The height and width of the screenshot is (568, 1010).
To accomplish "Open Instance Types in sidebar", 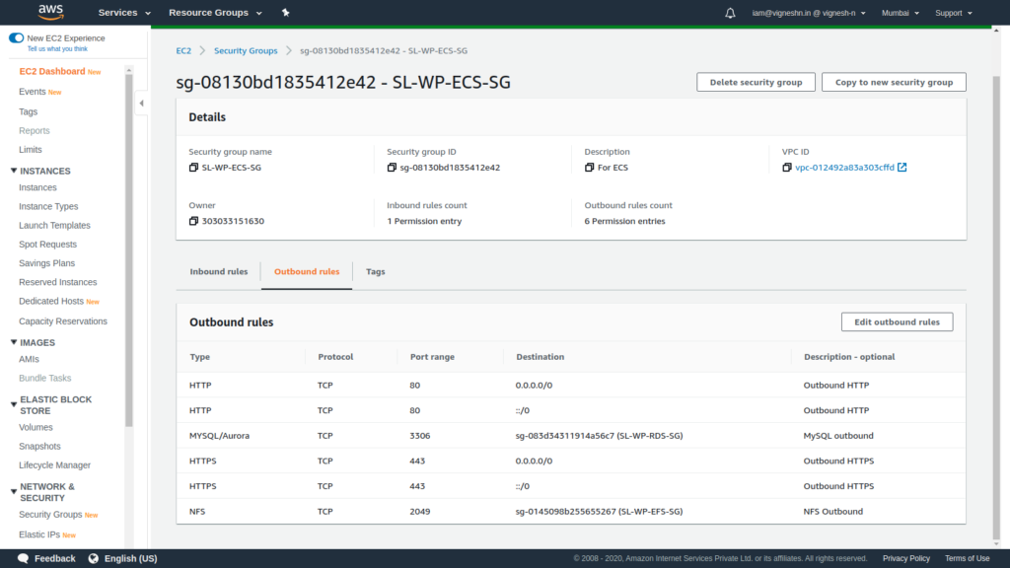I will (x=48, y=207).
